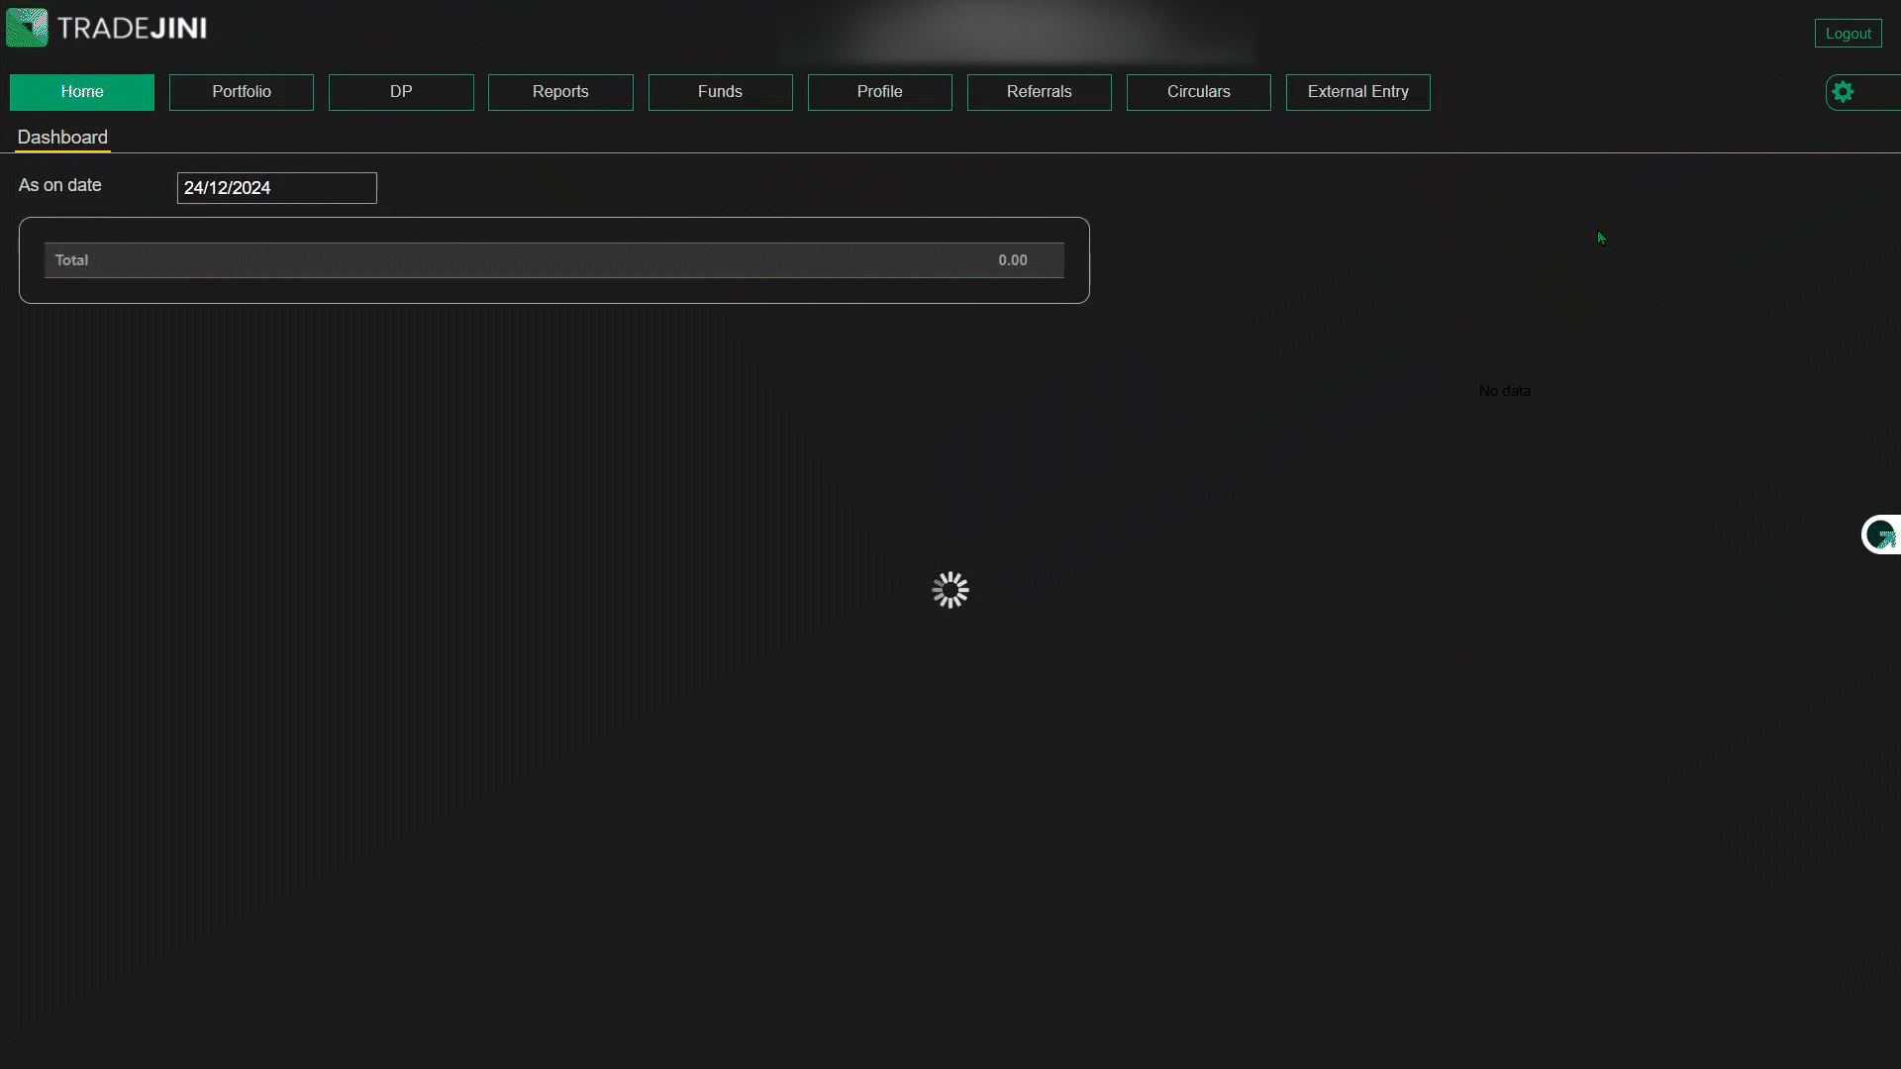Switch to the DP tab
The width and height of the screenshot is (1901, 1069).
pyautogui.click(x=401, y=92)
